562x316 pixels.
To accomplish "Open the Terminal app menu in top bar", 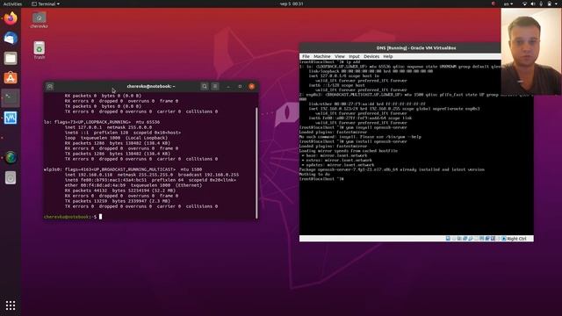I will pos(46,4).
